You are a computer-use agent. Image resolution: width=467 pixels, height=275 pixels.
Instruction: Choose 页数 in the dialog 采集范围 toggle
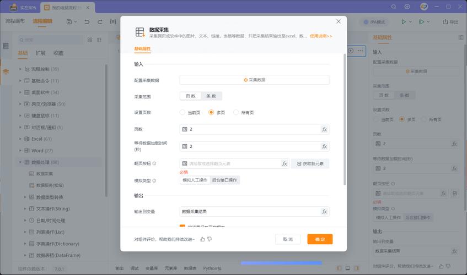pyautogui.click(x=191, y=96)
